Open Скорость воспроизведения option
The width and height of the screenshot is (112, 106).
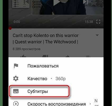56,104
